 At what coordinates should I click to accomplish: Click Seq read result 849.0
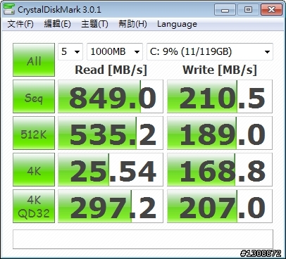111,96
